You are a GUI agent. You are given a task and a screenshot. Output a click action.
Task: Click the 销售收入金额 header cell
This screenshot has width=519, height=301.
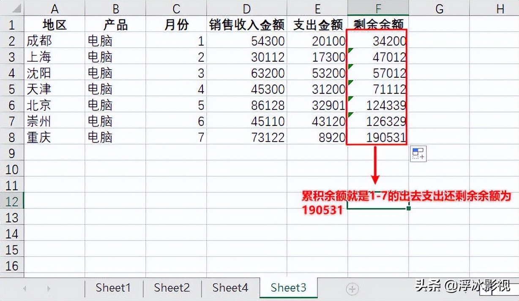point(247,25)
